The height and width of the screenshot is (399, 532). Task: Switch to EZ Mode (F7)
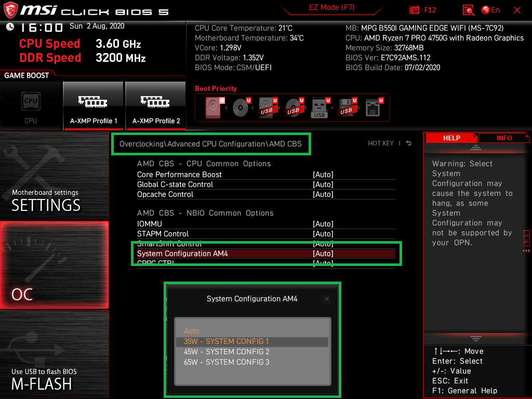click(331, 7)
